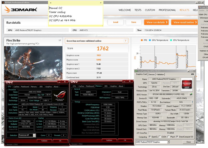This screenshot has width=208, height=148.
Task: Open the CUSTOM tab in 3DMark
Action: [x=150, y=10]
